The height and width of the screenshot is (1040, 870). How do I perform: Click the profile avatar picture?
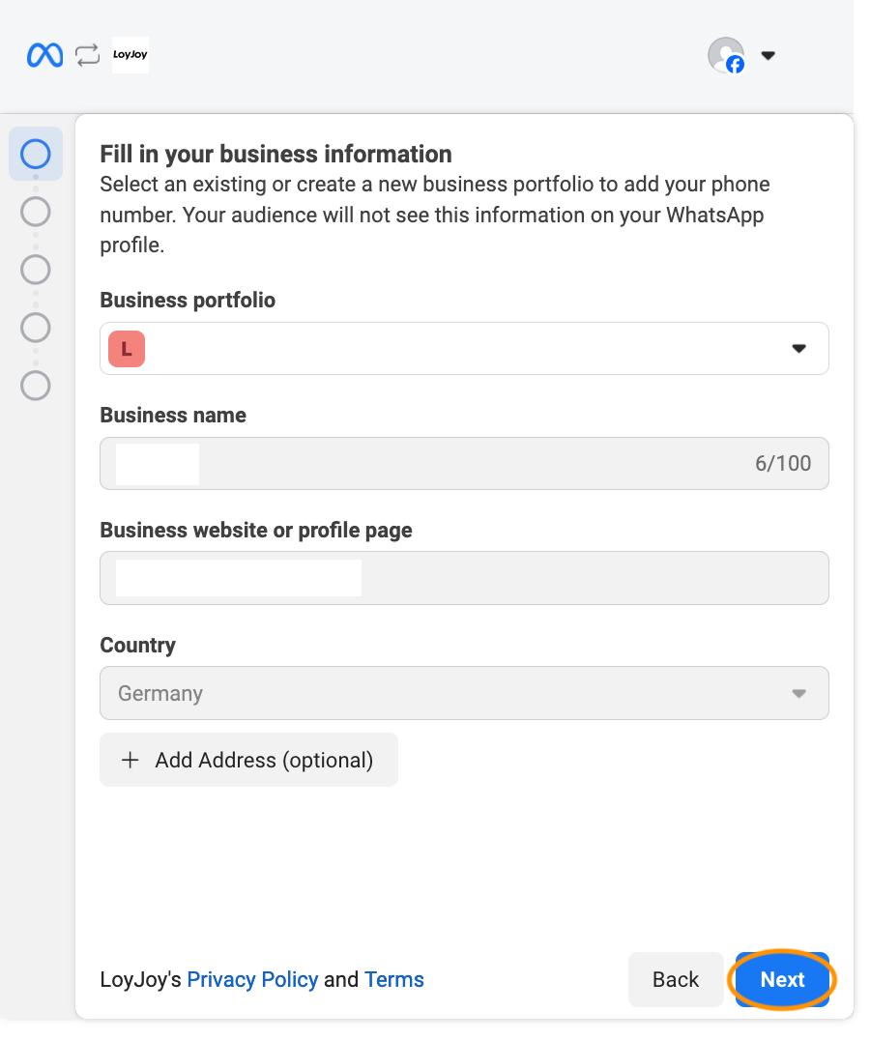click(724, 55)
